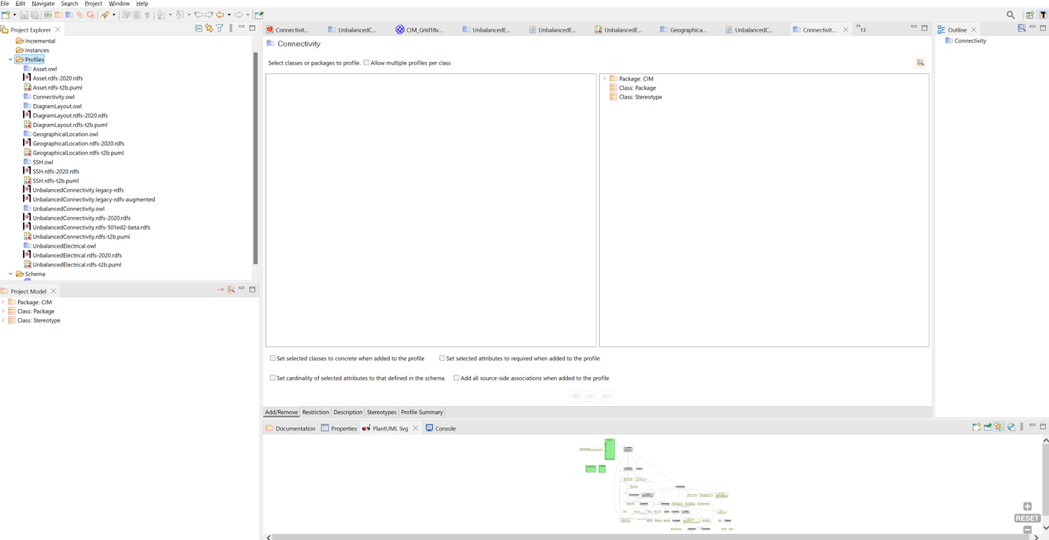Toggle Link with Editor in Project Explorer

tap(209, 28)
